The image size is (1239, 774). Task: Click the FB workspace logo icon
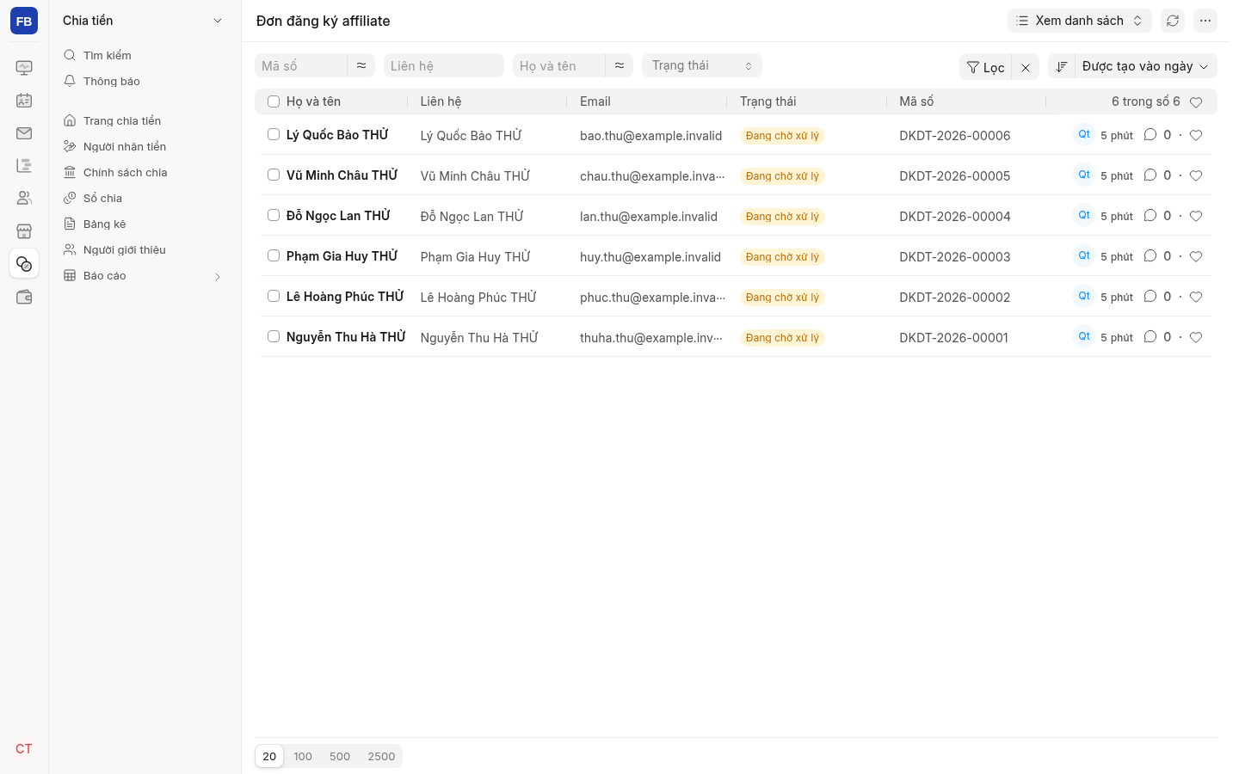pyautogui.click(x=24, y=21)
